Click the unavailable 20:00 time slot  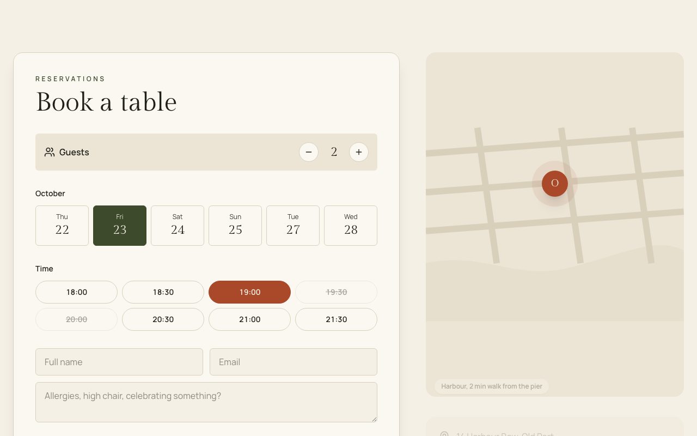(x=76, y=319)
